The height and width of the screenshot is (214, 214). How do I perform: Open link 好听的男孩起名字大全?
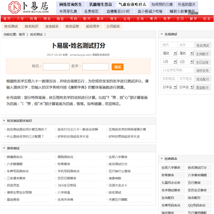[x=124, y=137]
